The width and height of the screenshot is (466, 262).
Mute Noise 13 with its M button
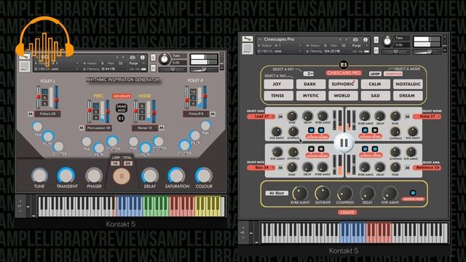point(162,128)
